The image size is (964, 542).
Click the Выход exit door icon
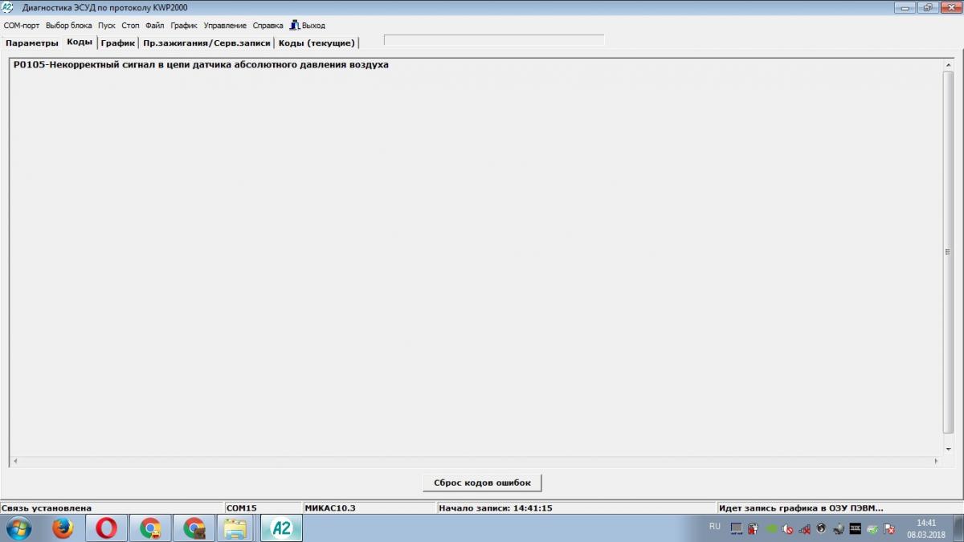pyautogui.click(x=294, y=25)
